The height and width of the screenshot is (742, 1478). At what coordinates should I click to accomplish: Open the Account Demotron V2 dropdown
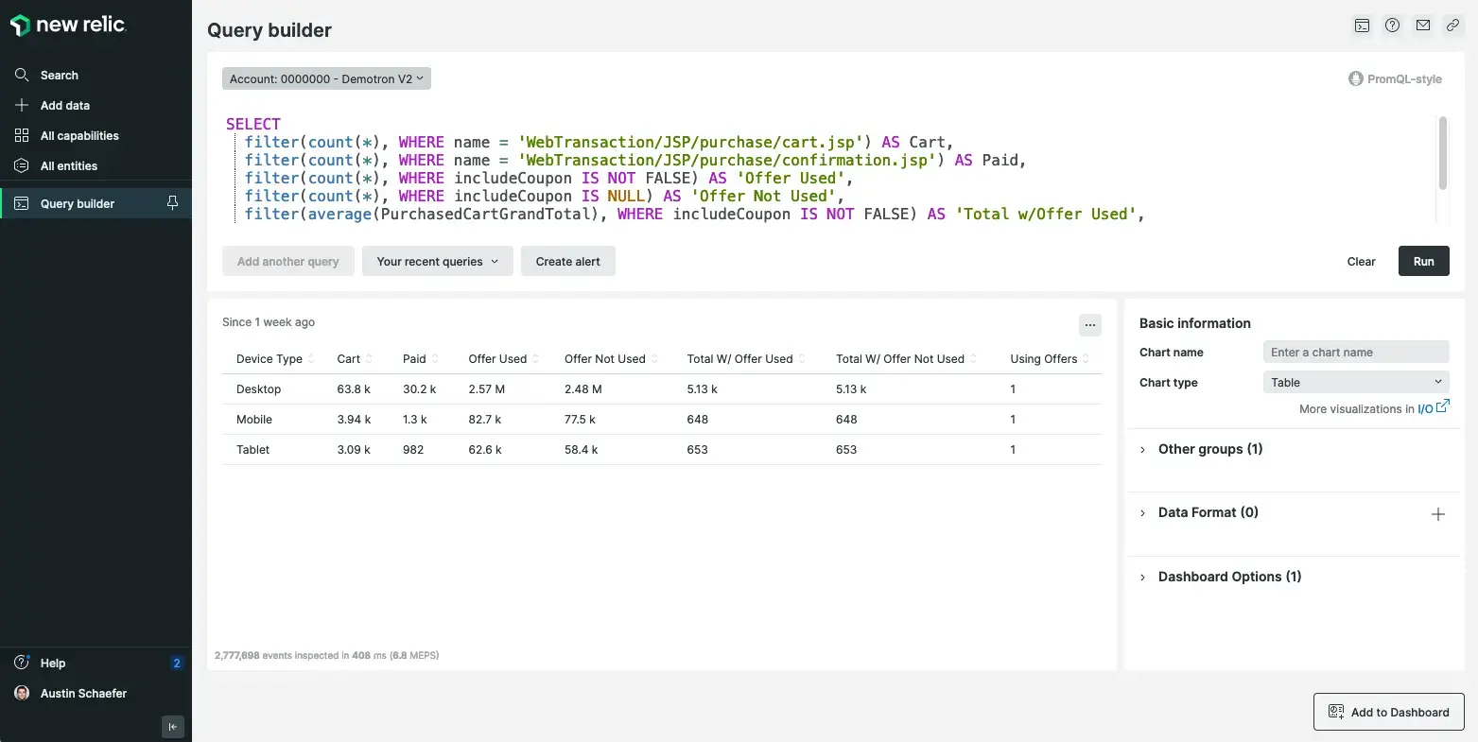[326, 78]
